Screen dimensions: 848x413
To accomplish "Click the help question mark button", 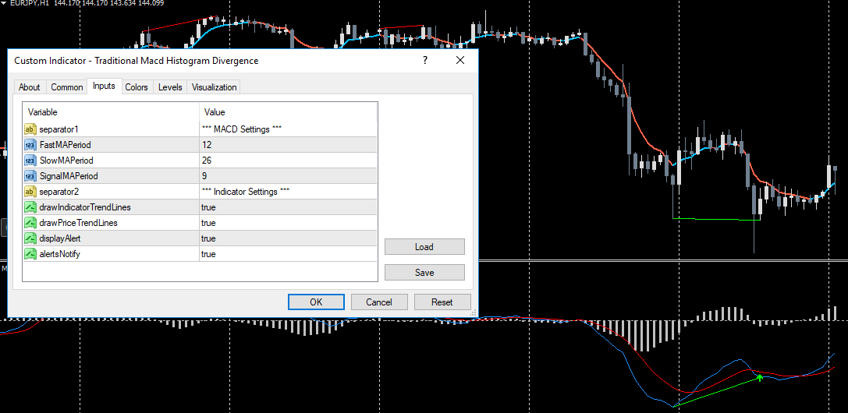I will [x=425, y=61].
